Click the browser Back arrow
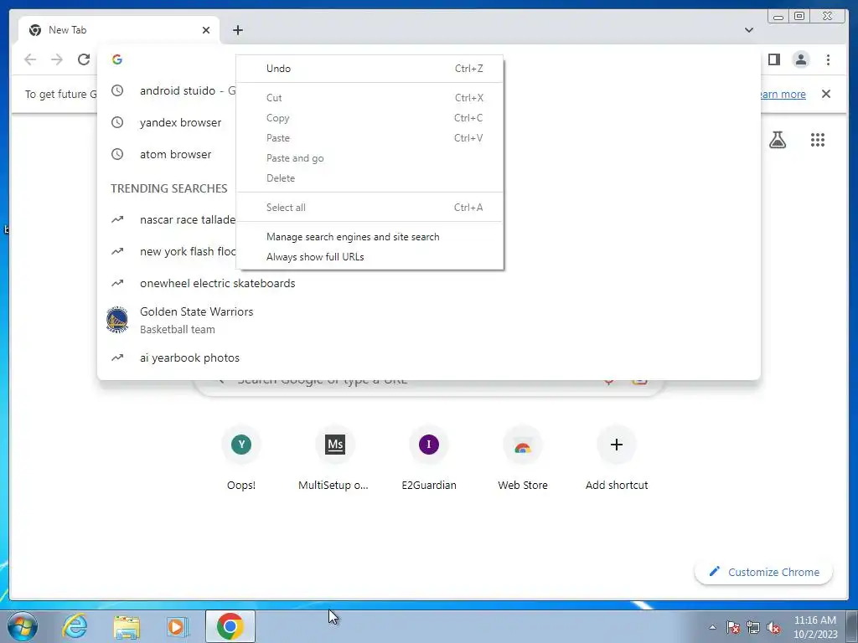The height and width of the screenshot is (643, 858). pyautogui.click(x=30, y=59)
